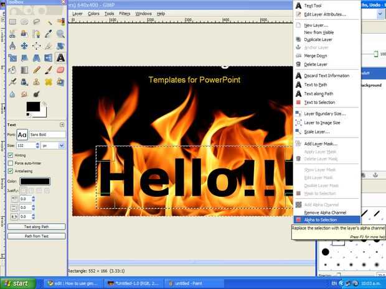Click the text Color swatch
This screenshot has height=289, width=386.
tap(35, 181)
